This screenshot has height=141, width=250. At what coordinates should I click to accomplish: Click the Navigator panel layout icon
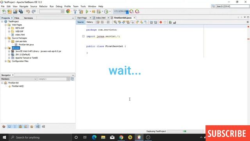tap(72, 79)
